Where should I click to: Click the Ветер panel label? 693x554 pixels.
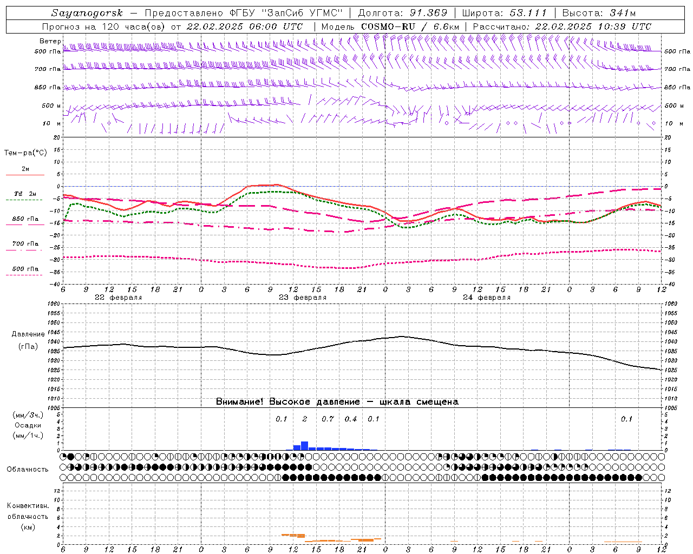[50, 41]
